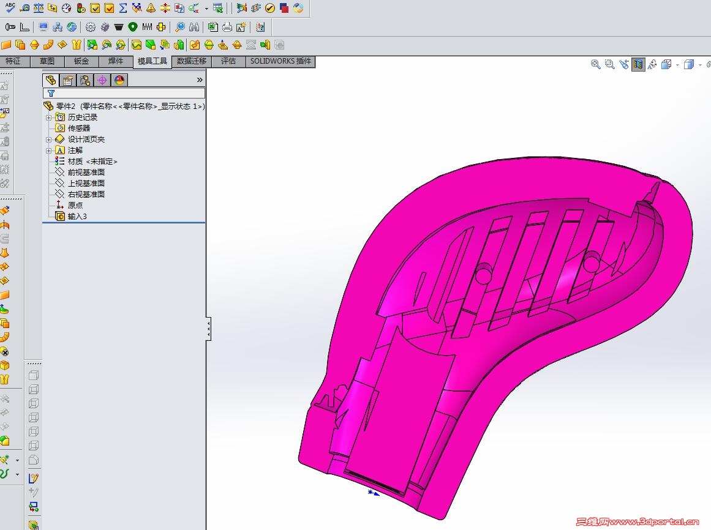
Task: Click the green cam icon
Action: point(133,27)
